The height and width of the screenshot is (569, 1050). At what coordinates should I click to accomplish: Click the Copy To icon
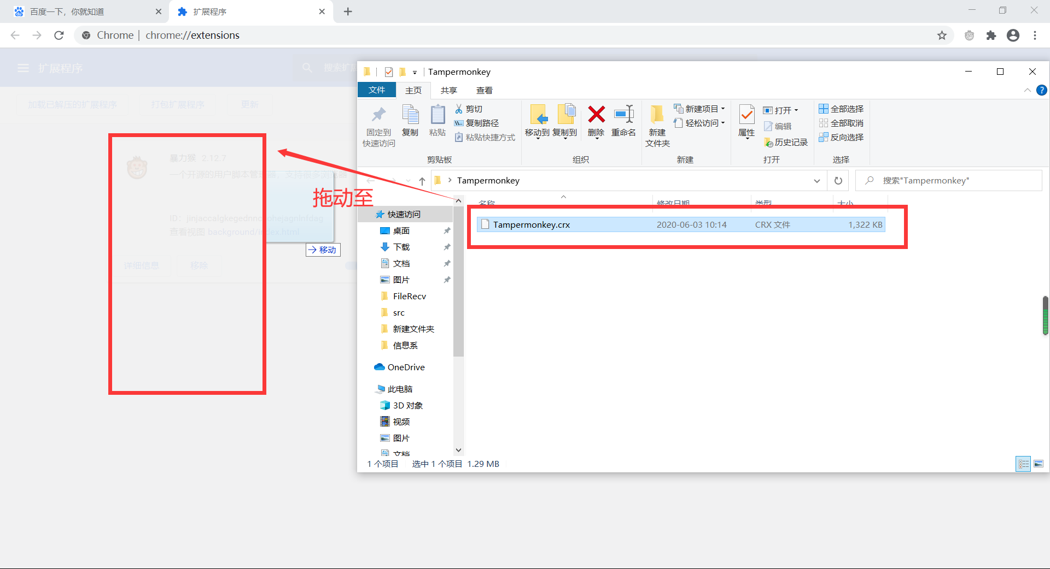[x=566, y=115]
